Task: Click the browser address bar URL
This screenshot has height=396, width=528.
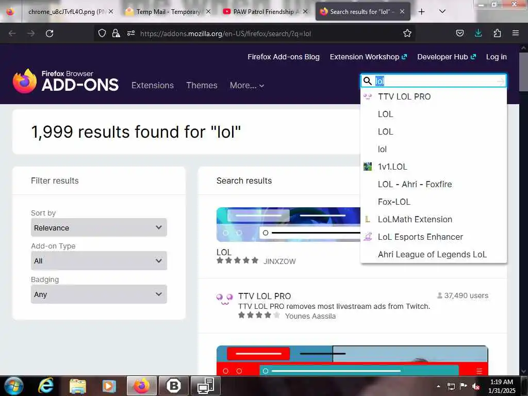Action: (225, 34)
